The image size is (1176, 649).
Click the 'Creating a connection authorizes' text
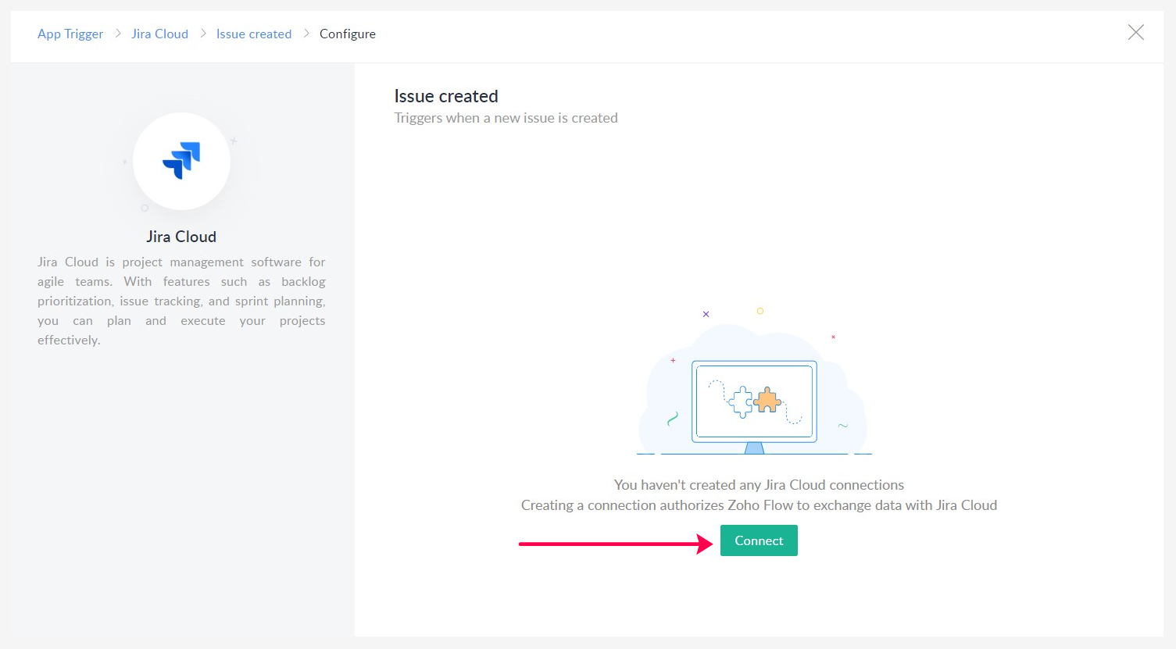click(x=758, y=505)
